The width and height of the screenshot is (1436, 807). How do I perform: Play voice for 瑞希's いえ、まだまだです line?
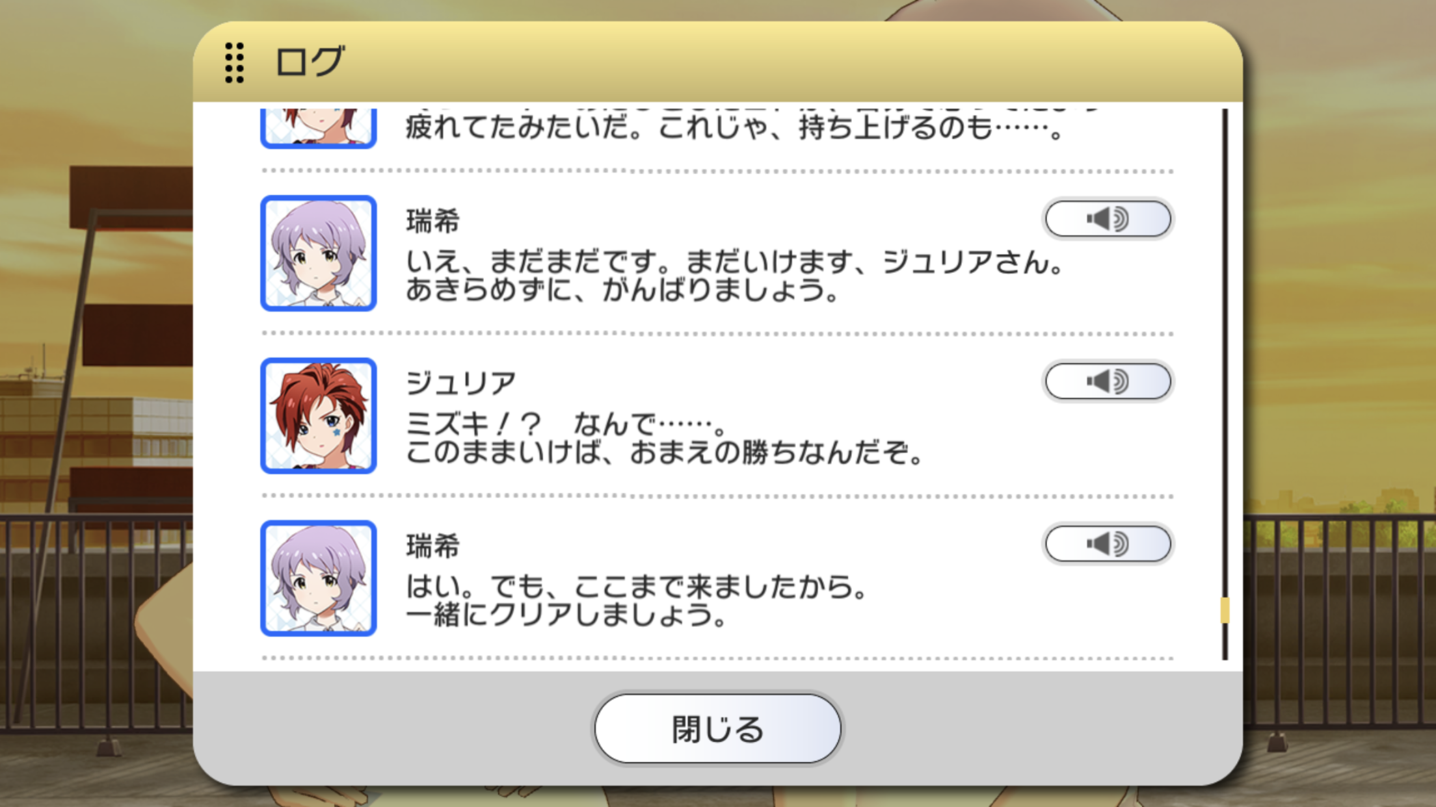[x=1108, y=219]
